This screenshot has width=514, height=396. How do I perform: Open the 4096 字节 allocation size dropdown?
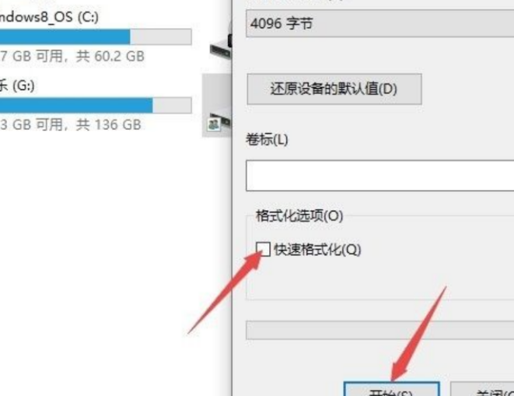point(380,23)
